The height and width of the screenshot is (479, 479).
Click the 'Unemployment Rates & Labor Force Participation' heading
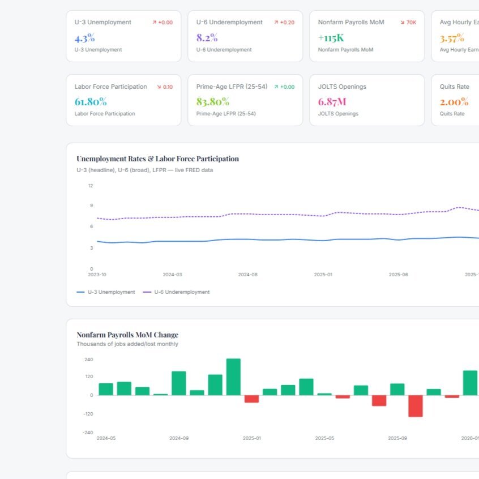[157, 159]
